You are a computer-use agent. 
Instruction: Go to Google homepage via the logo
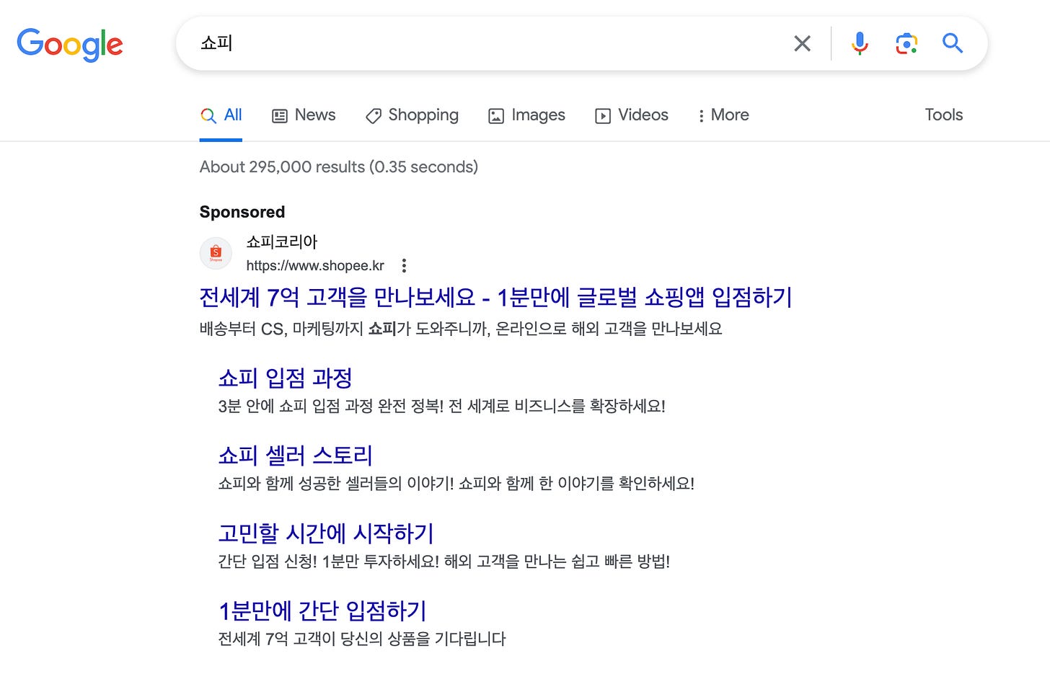[69, 45]
